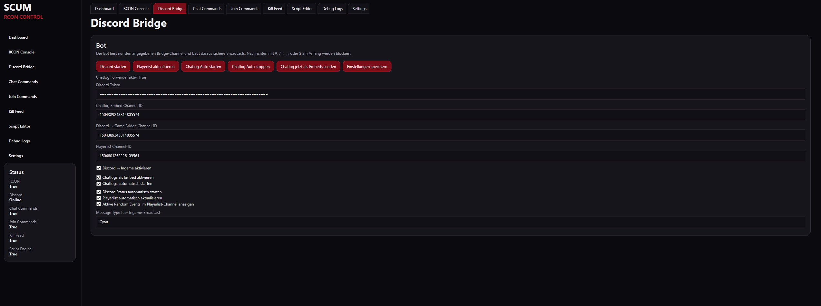Viewport: 821px width, 306px height.
Task: Switch to the Kill Feed tab
Action: click(275, 9)
